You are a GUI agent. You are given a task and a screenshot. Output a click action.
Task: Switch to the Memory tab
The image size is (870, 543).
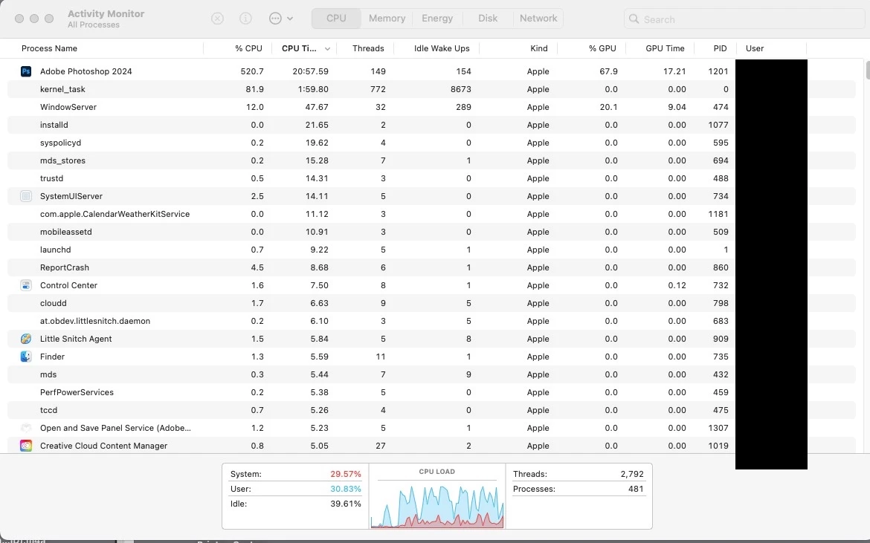(387, 19)
